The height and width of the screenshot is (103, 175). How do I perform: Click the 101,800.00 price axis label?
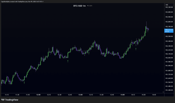(x=169, y=71)
